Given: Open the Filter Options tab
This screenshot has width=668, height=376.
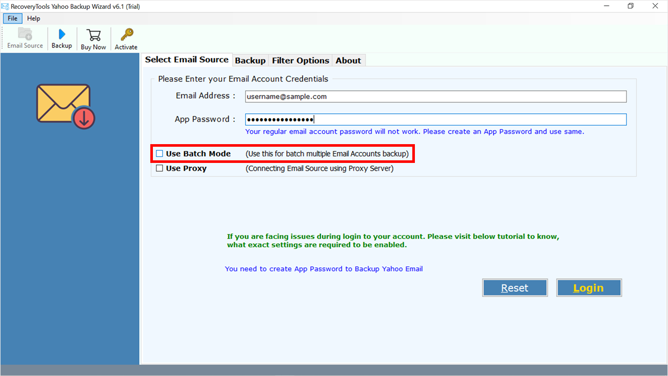Looking at the screenshot, I should click(x=301, y=61).
